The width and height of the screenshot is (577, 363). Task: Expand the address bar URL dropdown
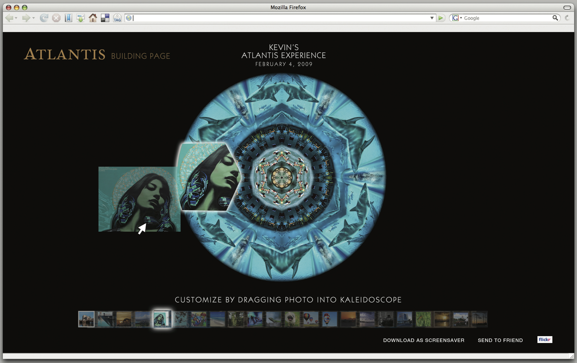coord(432,18)
